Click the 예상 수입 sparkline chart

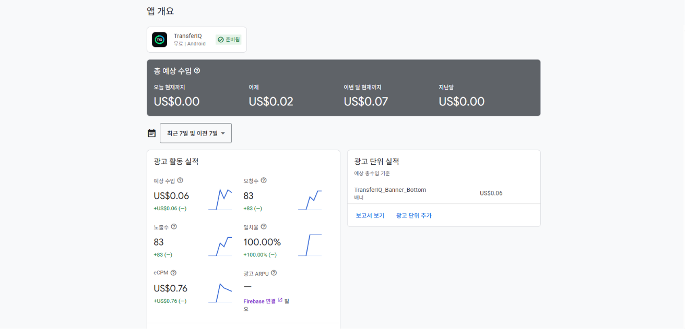pos(220,200)
